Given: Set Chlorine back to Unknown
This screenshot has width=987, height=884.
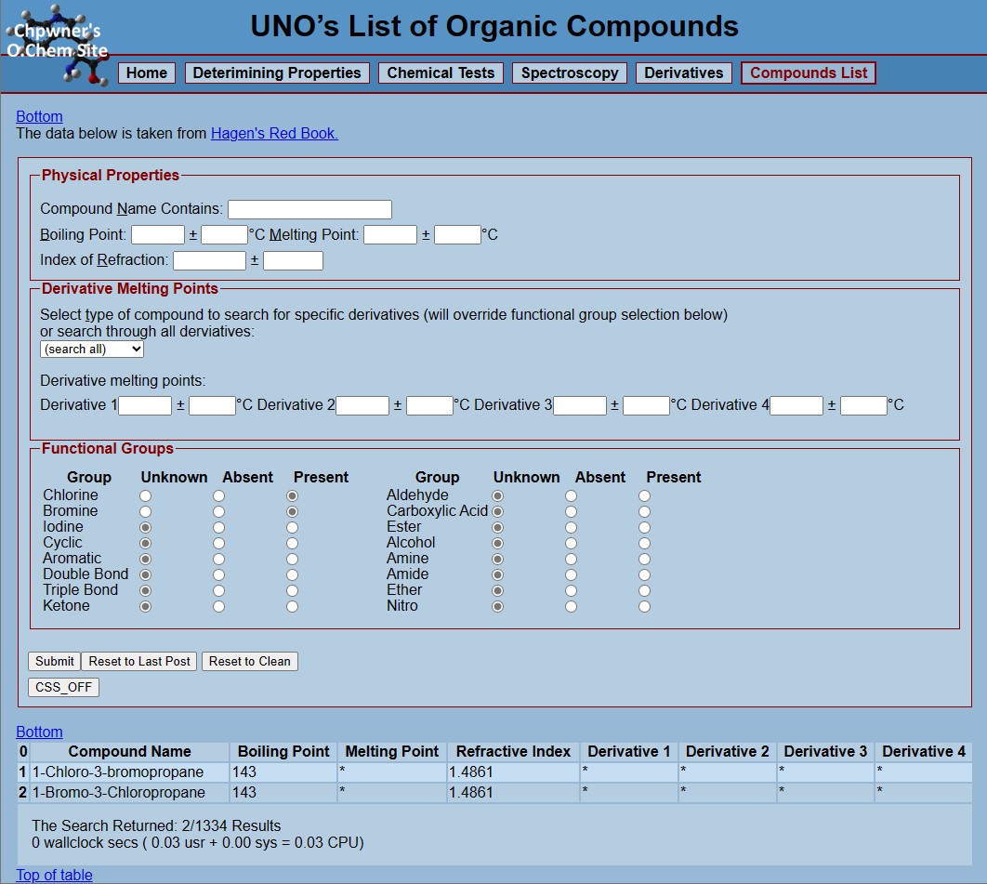Looking at the screenshot, I should click(145, 496).
